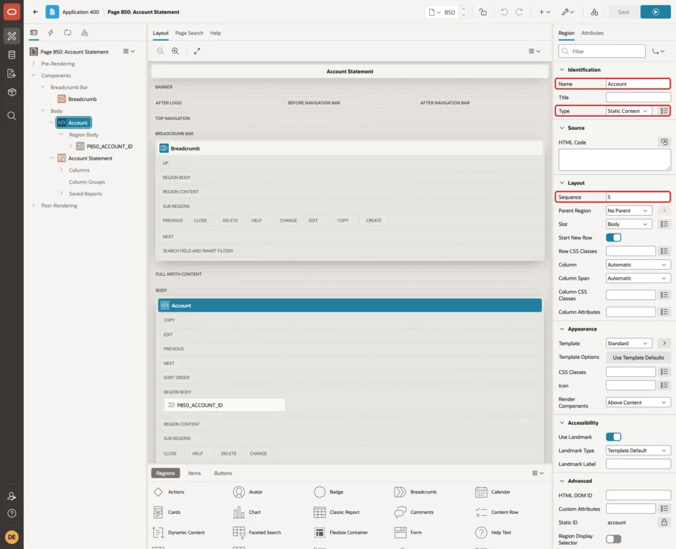Expand the Pre-Rendering tree node
The width and height of the screenshot is (676, 549).
tap(34, 63)
